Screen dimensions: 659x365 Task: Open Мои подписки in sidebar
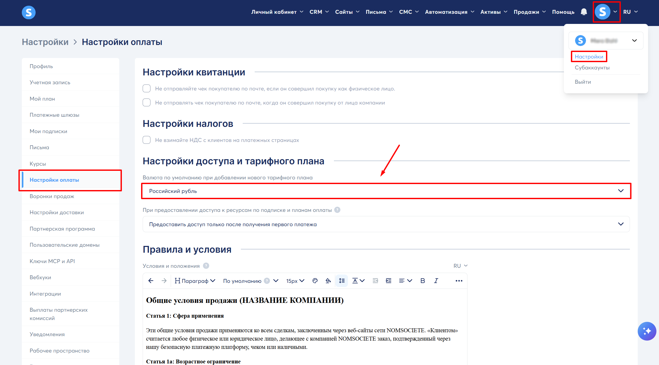[x=70, y=131]
